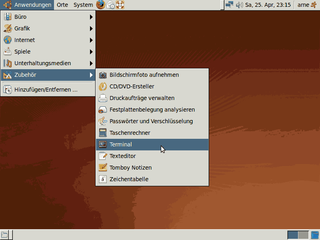Click the top panel drag handle beside network icon
320x240 pixels.
(x=222, y=5)
